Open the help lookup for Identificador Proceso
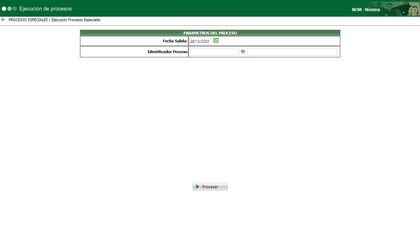Image resolution: width=420 pixels, height=240 pixels. (243, 51)
